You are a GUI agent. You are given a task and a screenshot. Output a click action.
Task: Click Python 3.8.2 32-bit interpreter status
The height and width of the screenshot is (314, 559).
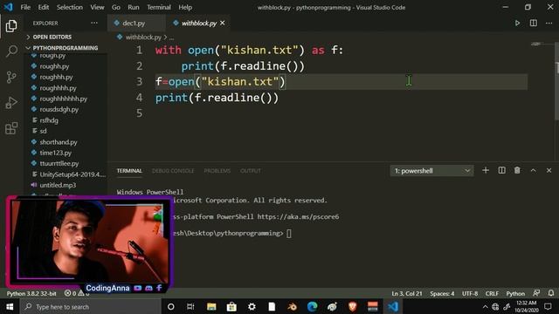[31, 293]
